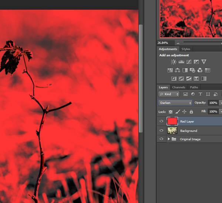Click the Opacity percentage field
Image resolution: width=222 pixels, height=203 pixels.
pos(213,103)
